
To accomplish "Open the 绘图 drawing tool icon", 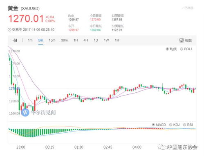I will tap(182, 40).
